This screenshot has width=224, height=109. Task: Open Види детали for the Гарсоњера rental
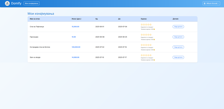pos(178,37)
